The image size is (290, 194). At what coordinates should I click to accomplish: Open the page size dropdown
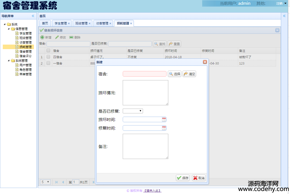coord(45,182)
